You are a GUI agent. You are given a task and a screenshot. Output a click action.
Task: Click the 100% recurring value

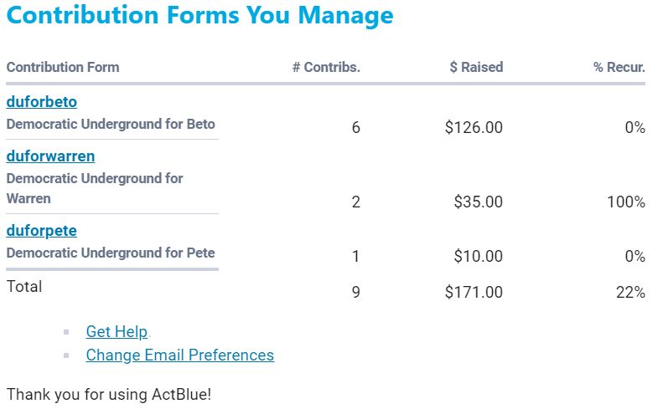click(625, 202)
